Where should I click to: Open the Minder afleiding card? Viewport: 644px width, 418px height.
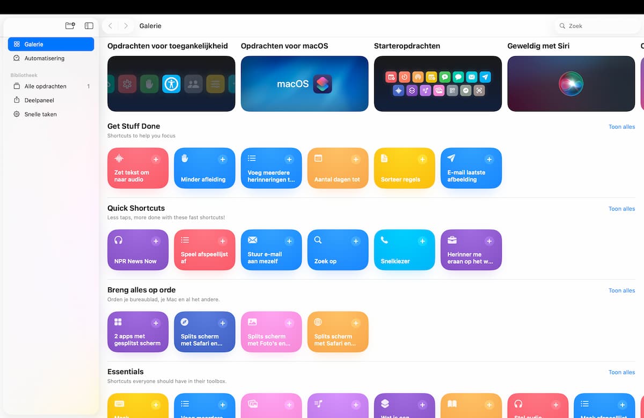tap(204, 168)
